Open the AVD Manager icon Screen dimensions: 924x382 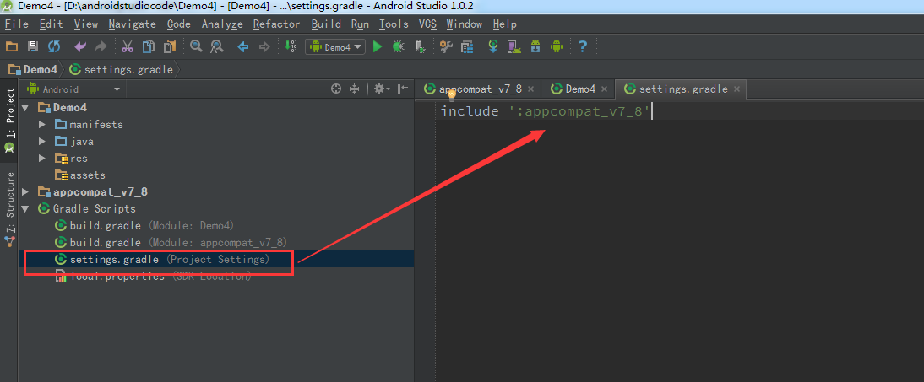pyautogui.click(x=514, y=46)
